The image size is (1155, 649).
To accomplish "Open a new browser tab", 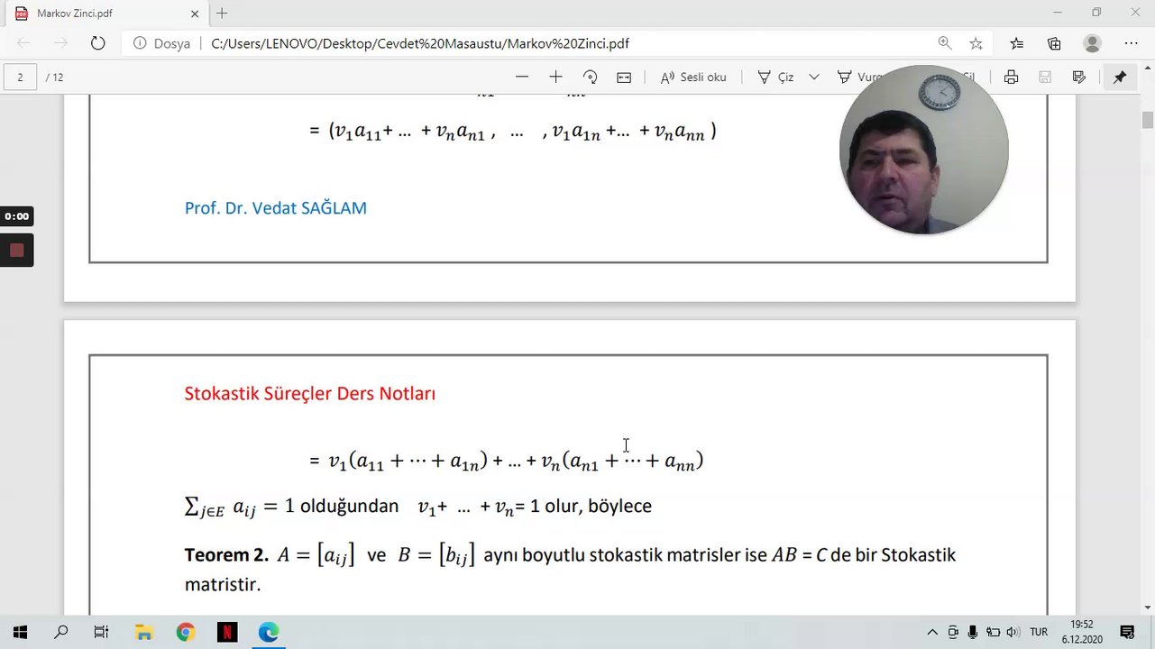I will [222, 14].
